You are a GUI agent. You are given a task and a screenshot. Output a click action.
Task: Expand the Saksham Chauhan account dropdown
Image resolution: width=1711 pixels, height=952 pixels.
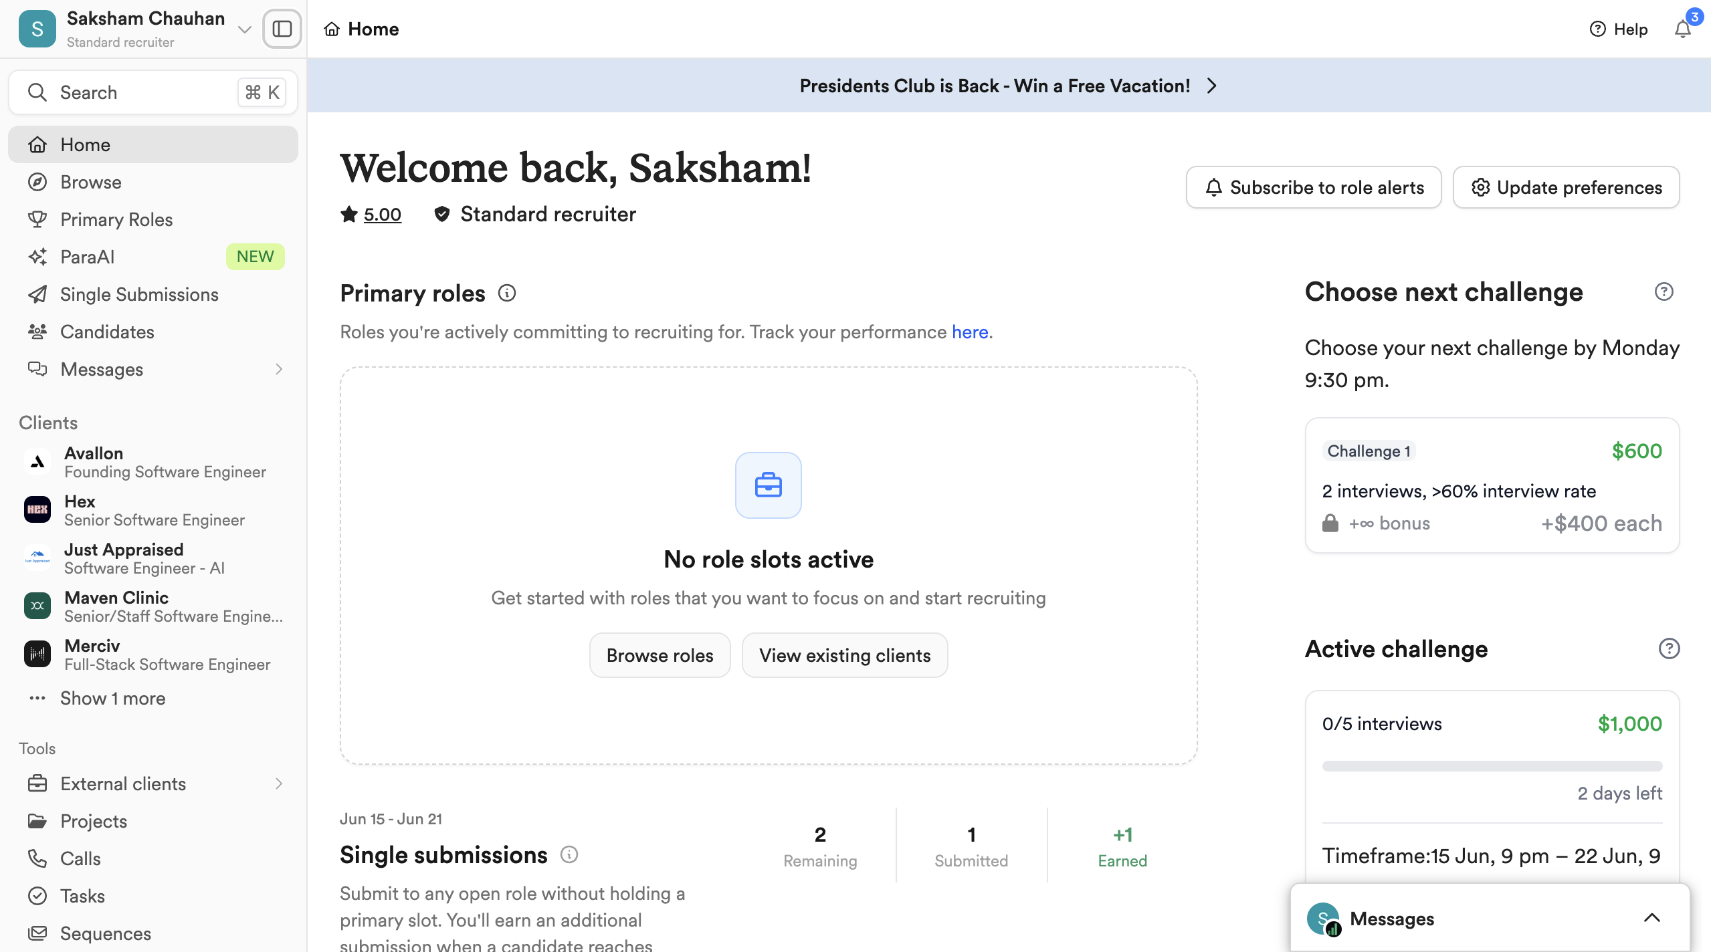pos(245,29)
